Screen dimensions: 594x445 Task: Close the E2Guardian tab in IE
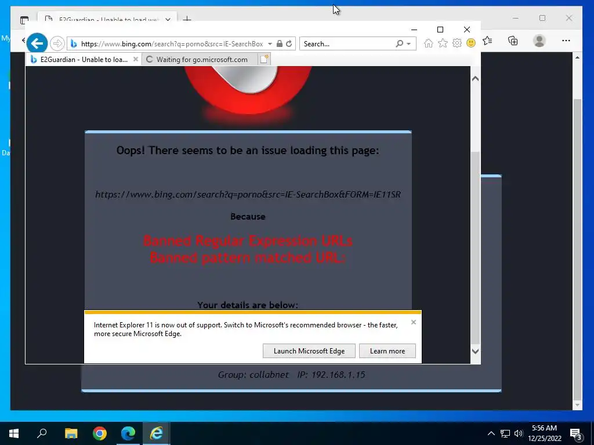point(136,60)
